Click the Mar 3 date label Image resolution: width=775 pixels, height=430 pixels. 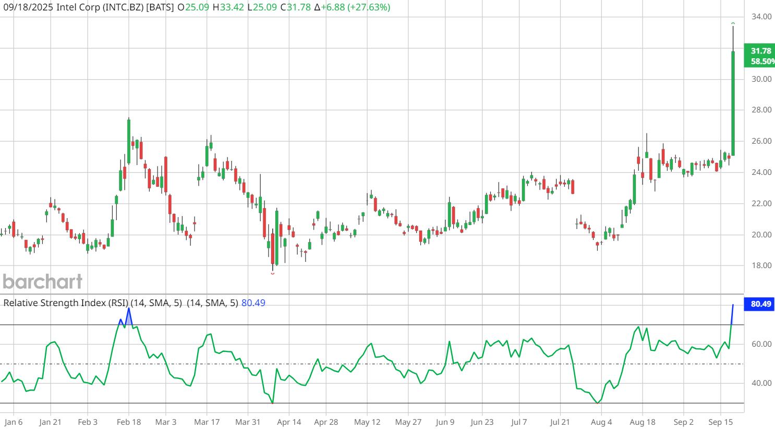[166, 422]
